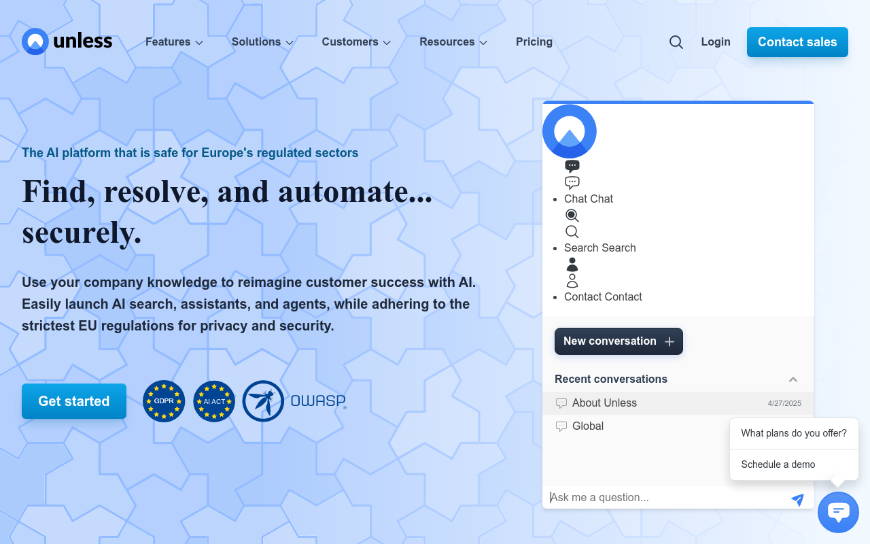Click the Contact sales button
Image resolution: width=870 pixels, height=544 pixels.
click(x=797, y=42)
